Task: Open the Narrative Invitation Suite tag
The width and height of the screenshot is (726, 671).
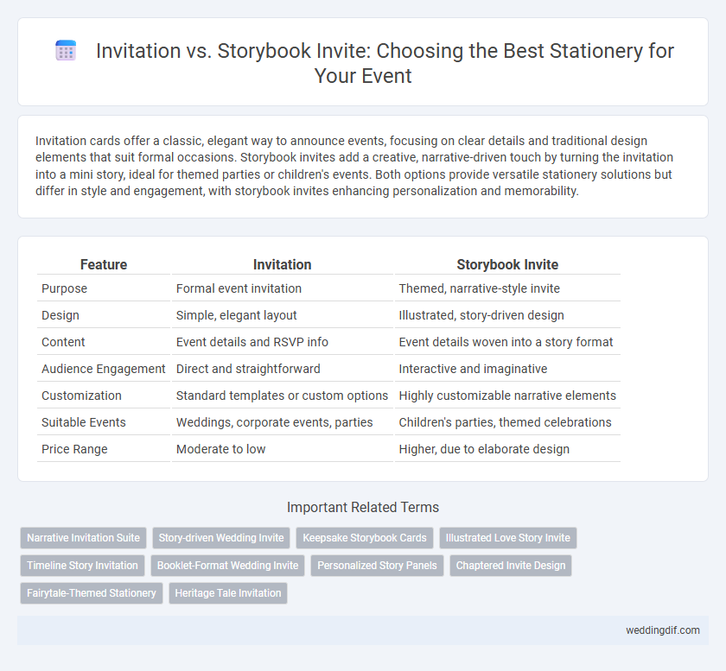Action: [83, 538]
